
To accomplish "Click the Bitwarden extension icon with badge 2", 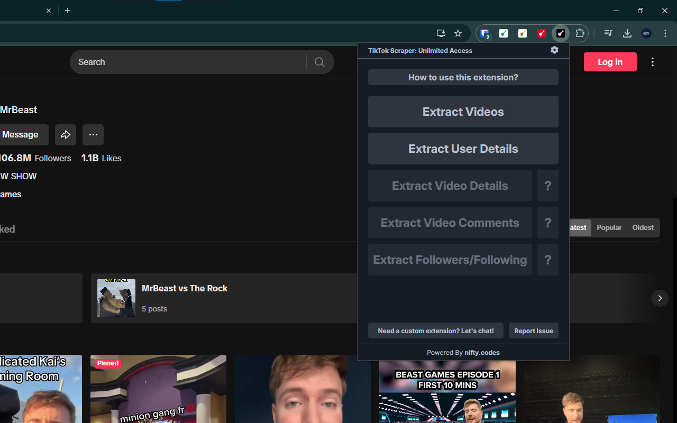I will [x=484, y=33].
